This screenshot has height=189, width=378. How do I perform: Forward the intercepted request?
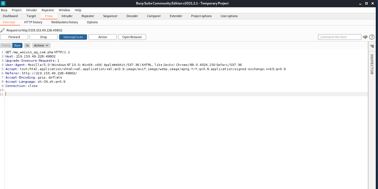[14, 37]
